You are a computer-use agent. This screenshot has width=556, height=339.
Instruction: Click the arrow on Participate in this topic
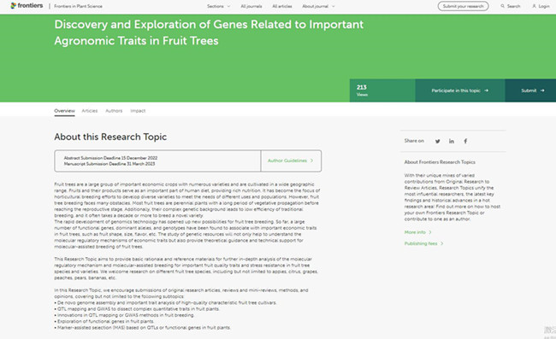point(486,91)
